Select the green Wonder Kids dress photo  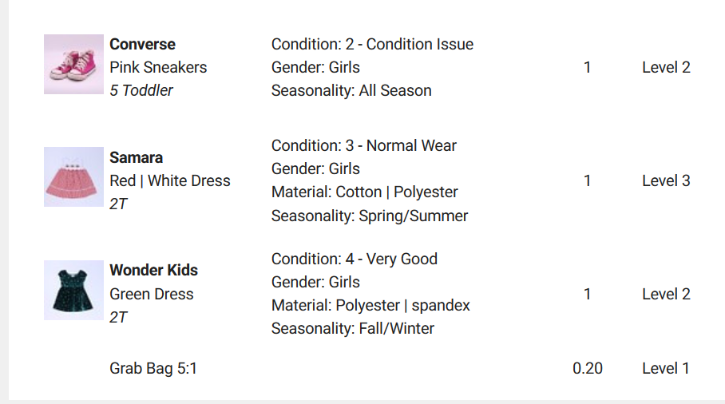pyautogui.click(x=73, y=290)
